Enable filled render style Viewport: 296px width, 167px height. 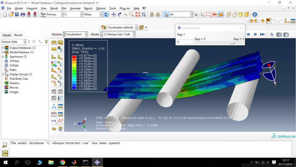[241, 14]
